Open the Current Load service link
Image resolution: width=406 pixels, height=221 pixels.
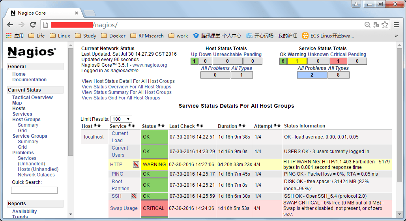click(x=120, y=137)
